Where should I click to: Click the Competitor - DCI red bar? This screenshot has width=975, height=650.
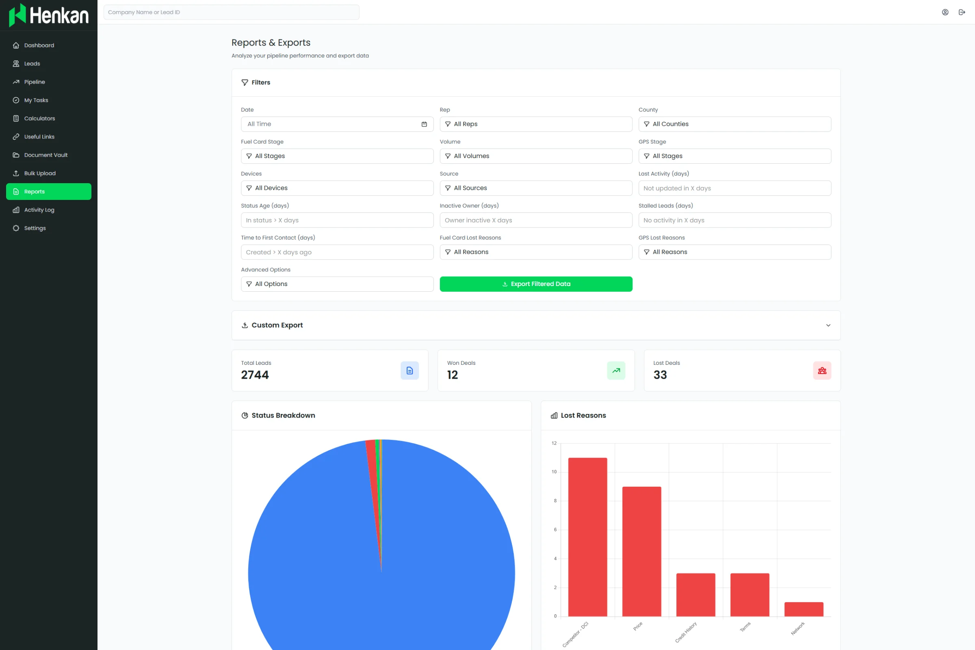pos(587,537)
